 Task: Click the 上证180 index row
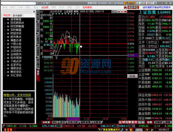click(x=155, y=74)
